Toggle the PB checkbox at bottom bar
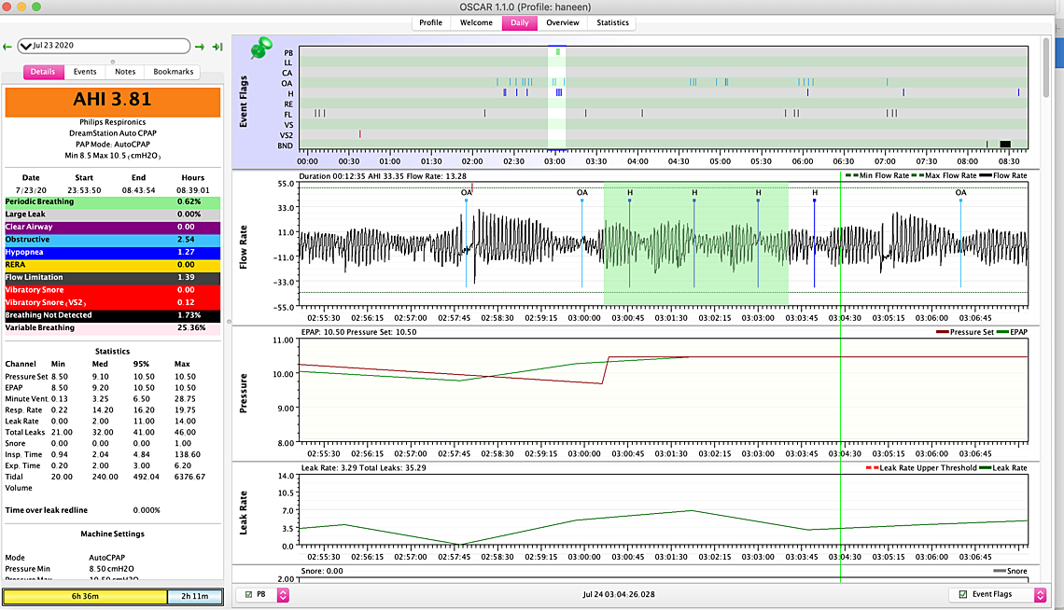1064x610 pixels. tap(247, 595)
